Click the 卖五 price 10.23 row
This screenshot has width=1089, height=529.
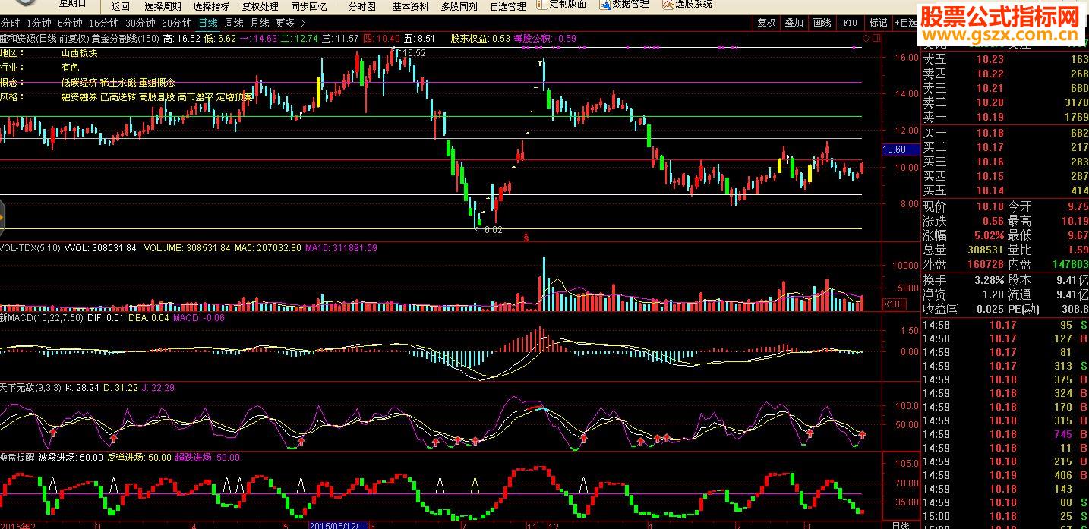coord(1005,59)
